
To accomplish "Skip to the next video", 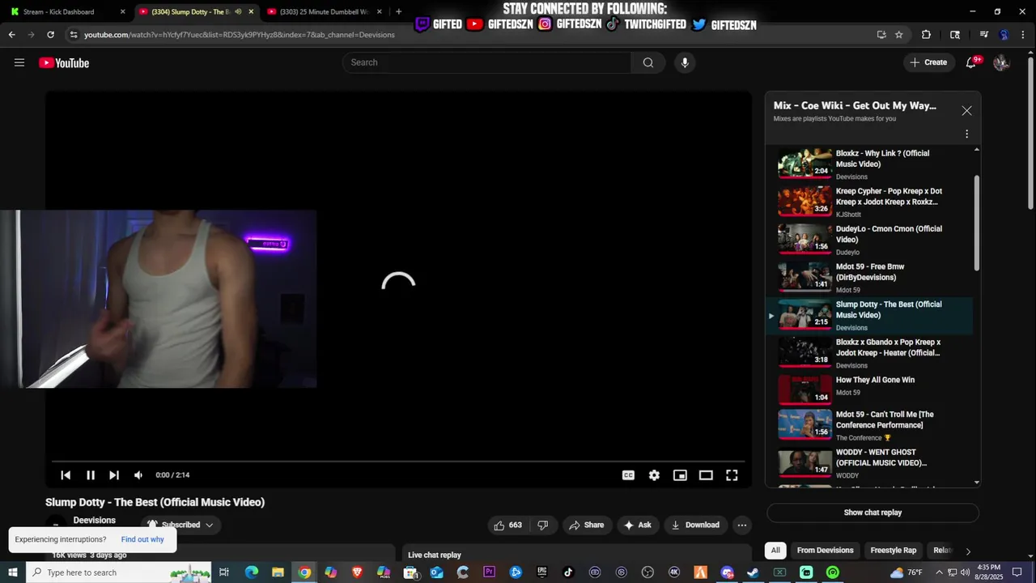I will [114, 475].
